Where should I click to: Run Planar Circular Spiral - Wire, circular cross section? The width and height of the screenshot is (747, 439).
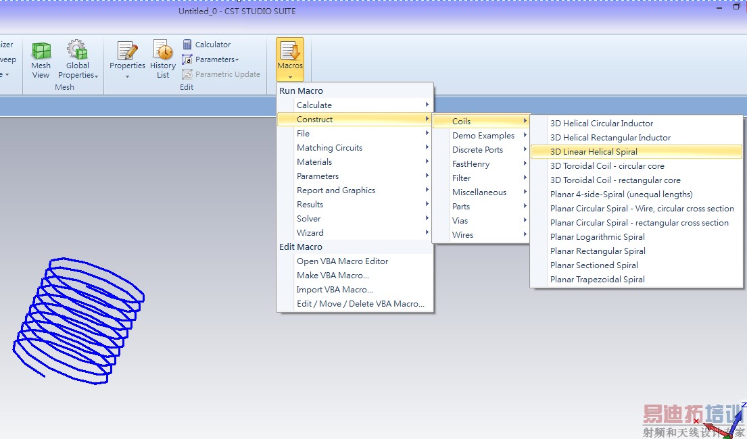pyautogui.click(x=637, y=209)
